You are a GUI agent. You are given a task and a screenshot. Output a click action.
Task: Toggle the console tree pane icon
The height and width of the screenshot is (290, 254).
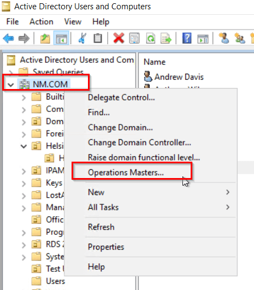(61, 38)
